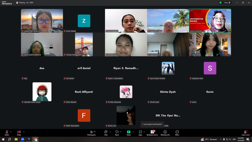The height and width of the screenshot is (142, 252).
Task: Click Fathir Ramadhan's orange F avatar
Action: coord(84,116)
